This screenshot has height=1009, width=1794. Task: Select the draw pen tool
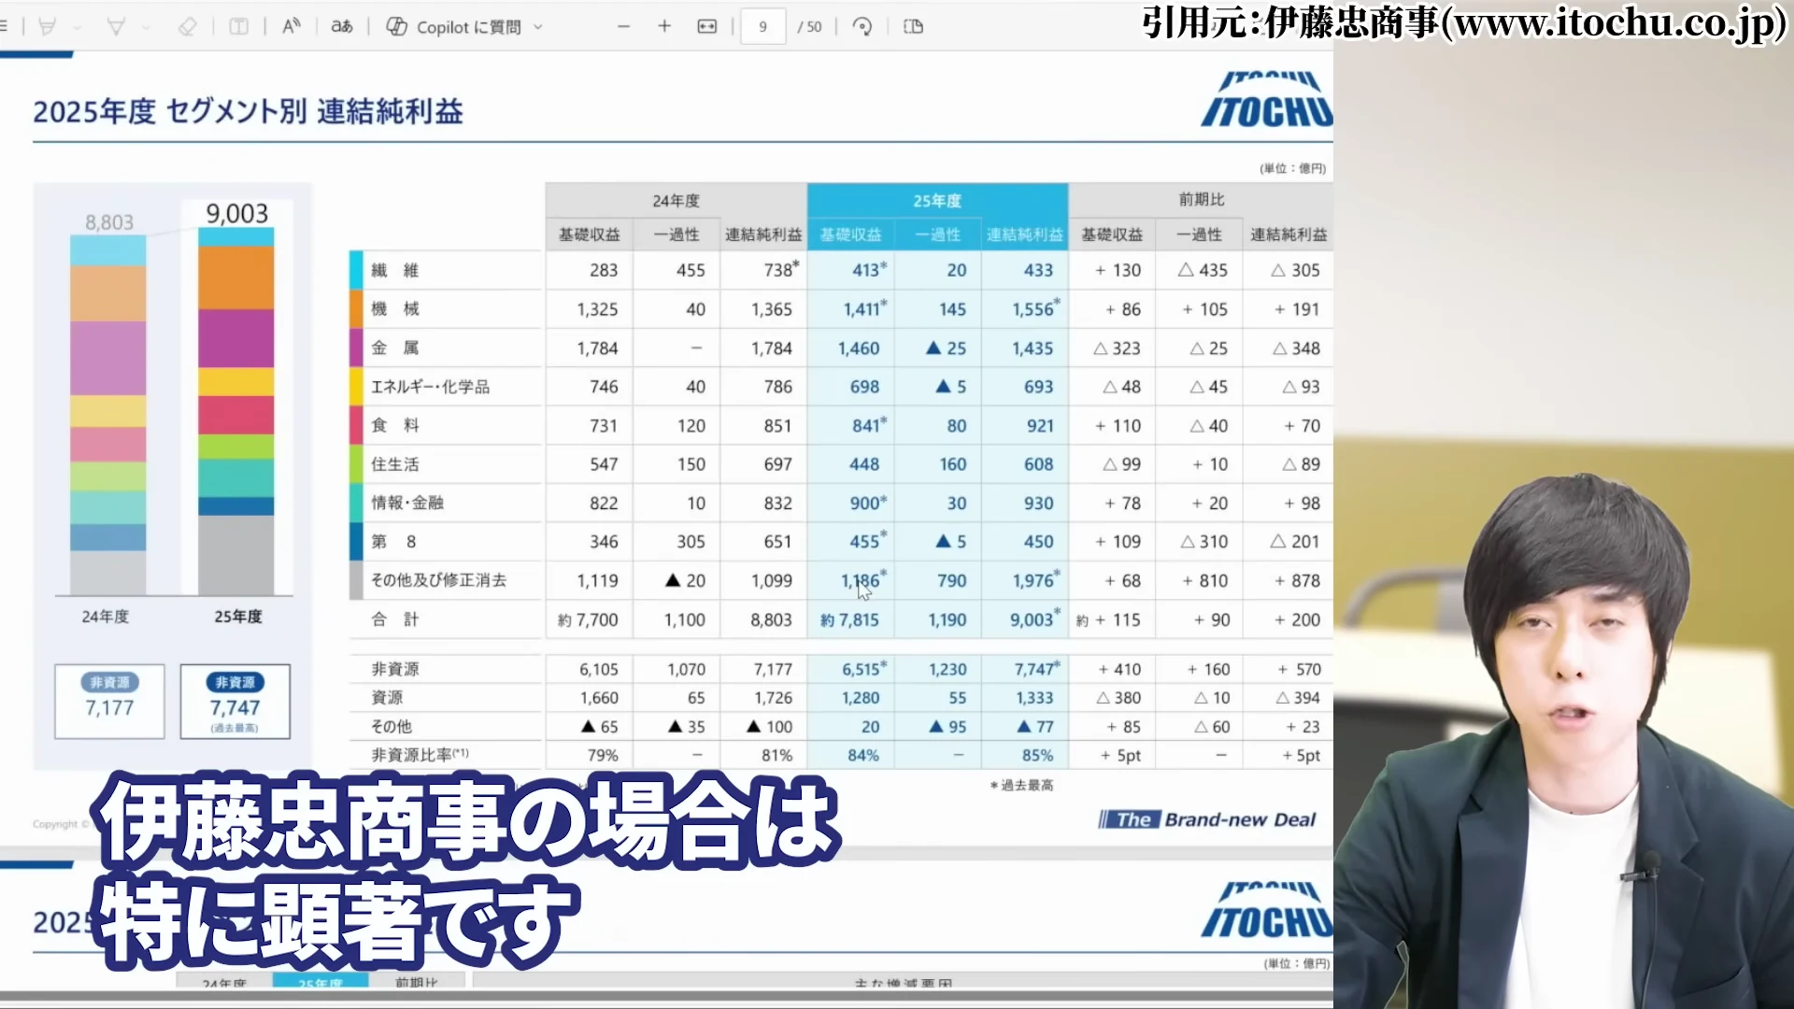click(x=116, y=26)
